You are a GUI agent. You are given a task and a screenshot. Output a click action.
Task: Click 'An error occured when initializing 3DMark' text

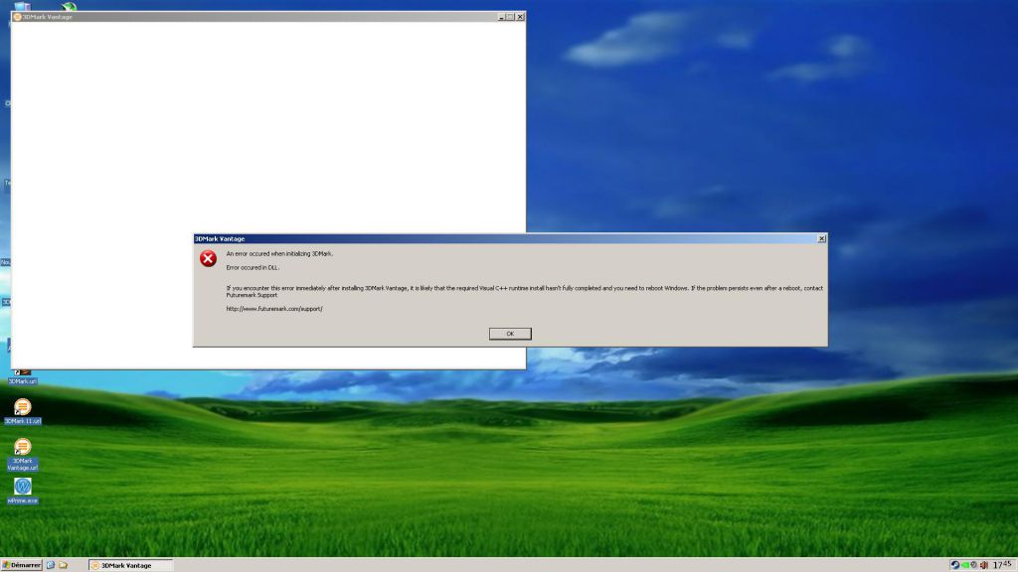point(279,253)
